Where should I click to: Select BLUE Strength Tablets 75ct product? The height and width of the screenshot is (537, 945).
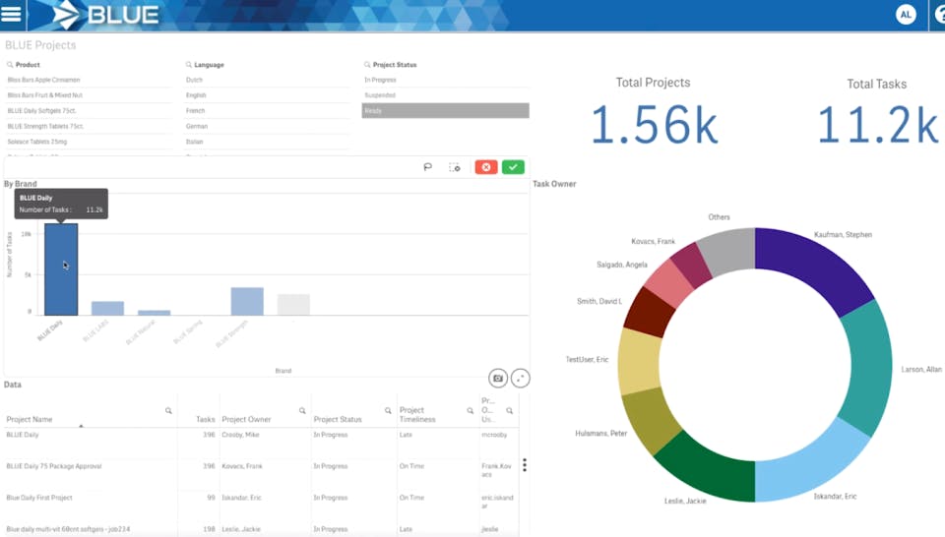(88, 127)
